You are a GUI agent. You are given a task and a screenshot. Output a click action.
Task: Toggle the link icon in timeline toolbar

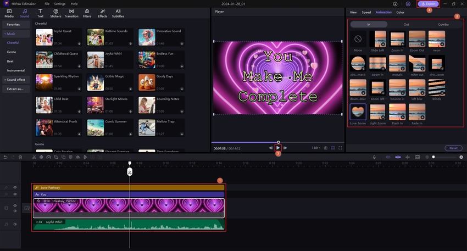point(388,157)
